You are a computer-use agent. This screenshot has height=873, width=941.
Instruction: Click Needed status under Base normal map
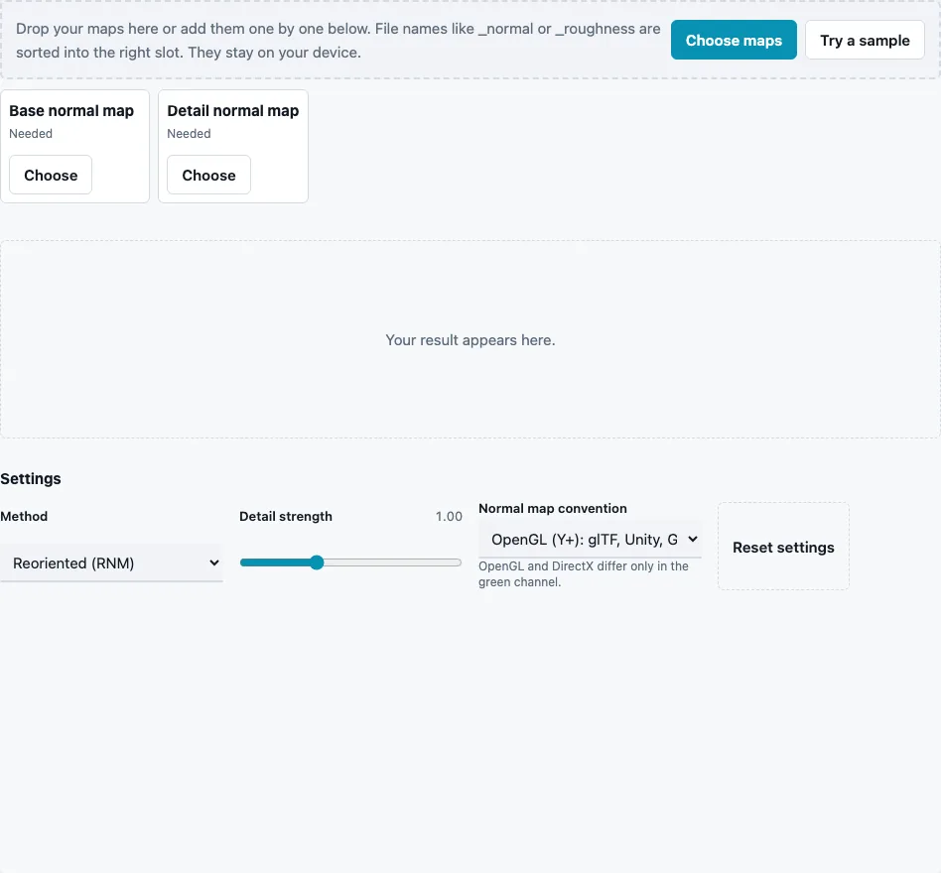click(x=31, y=134)
